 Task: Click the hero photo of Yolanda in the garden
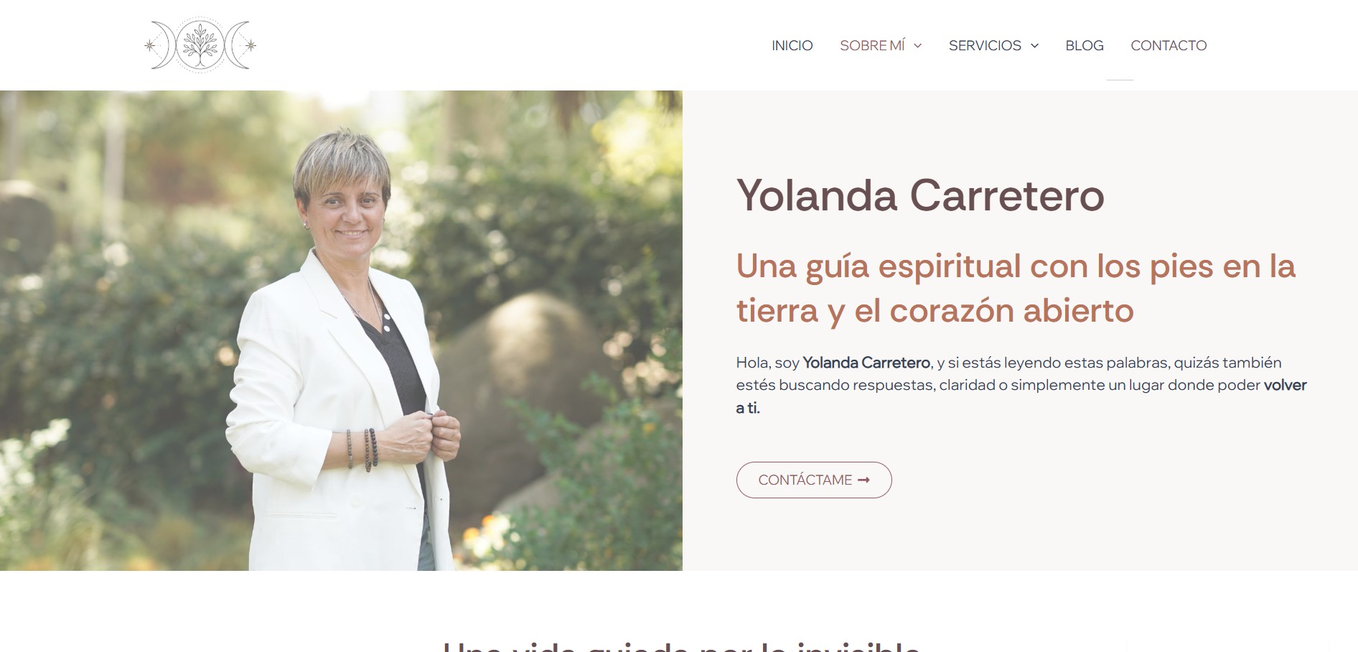341,330
